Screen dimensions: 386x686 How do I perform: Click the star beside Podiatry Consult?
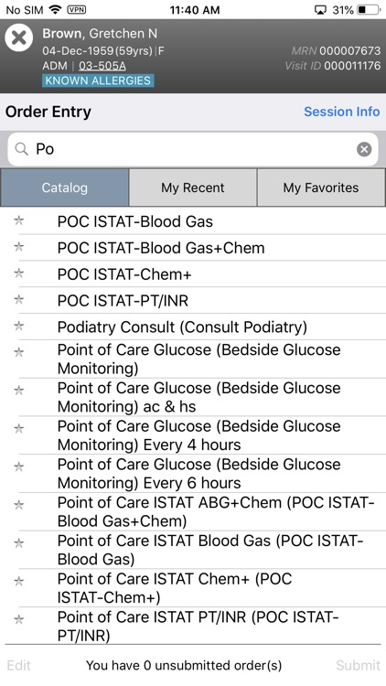pyautogui.click(x=19, y=326)
